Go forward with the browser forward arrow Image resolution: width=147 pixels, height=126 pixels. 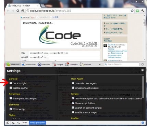[x=13, y=11]
